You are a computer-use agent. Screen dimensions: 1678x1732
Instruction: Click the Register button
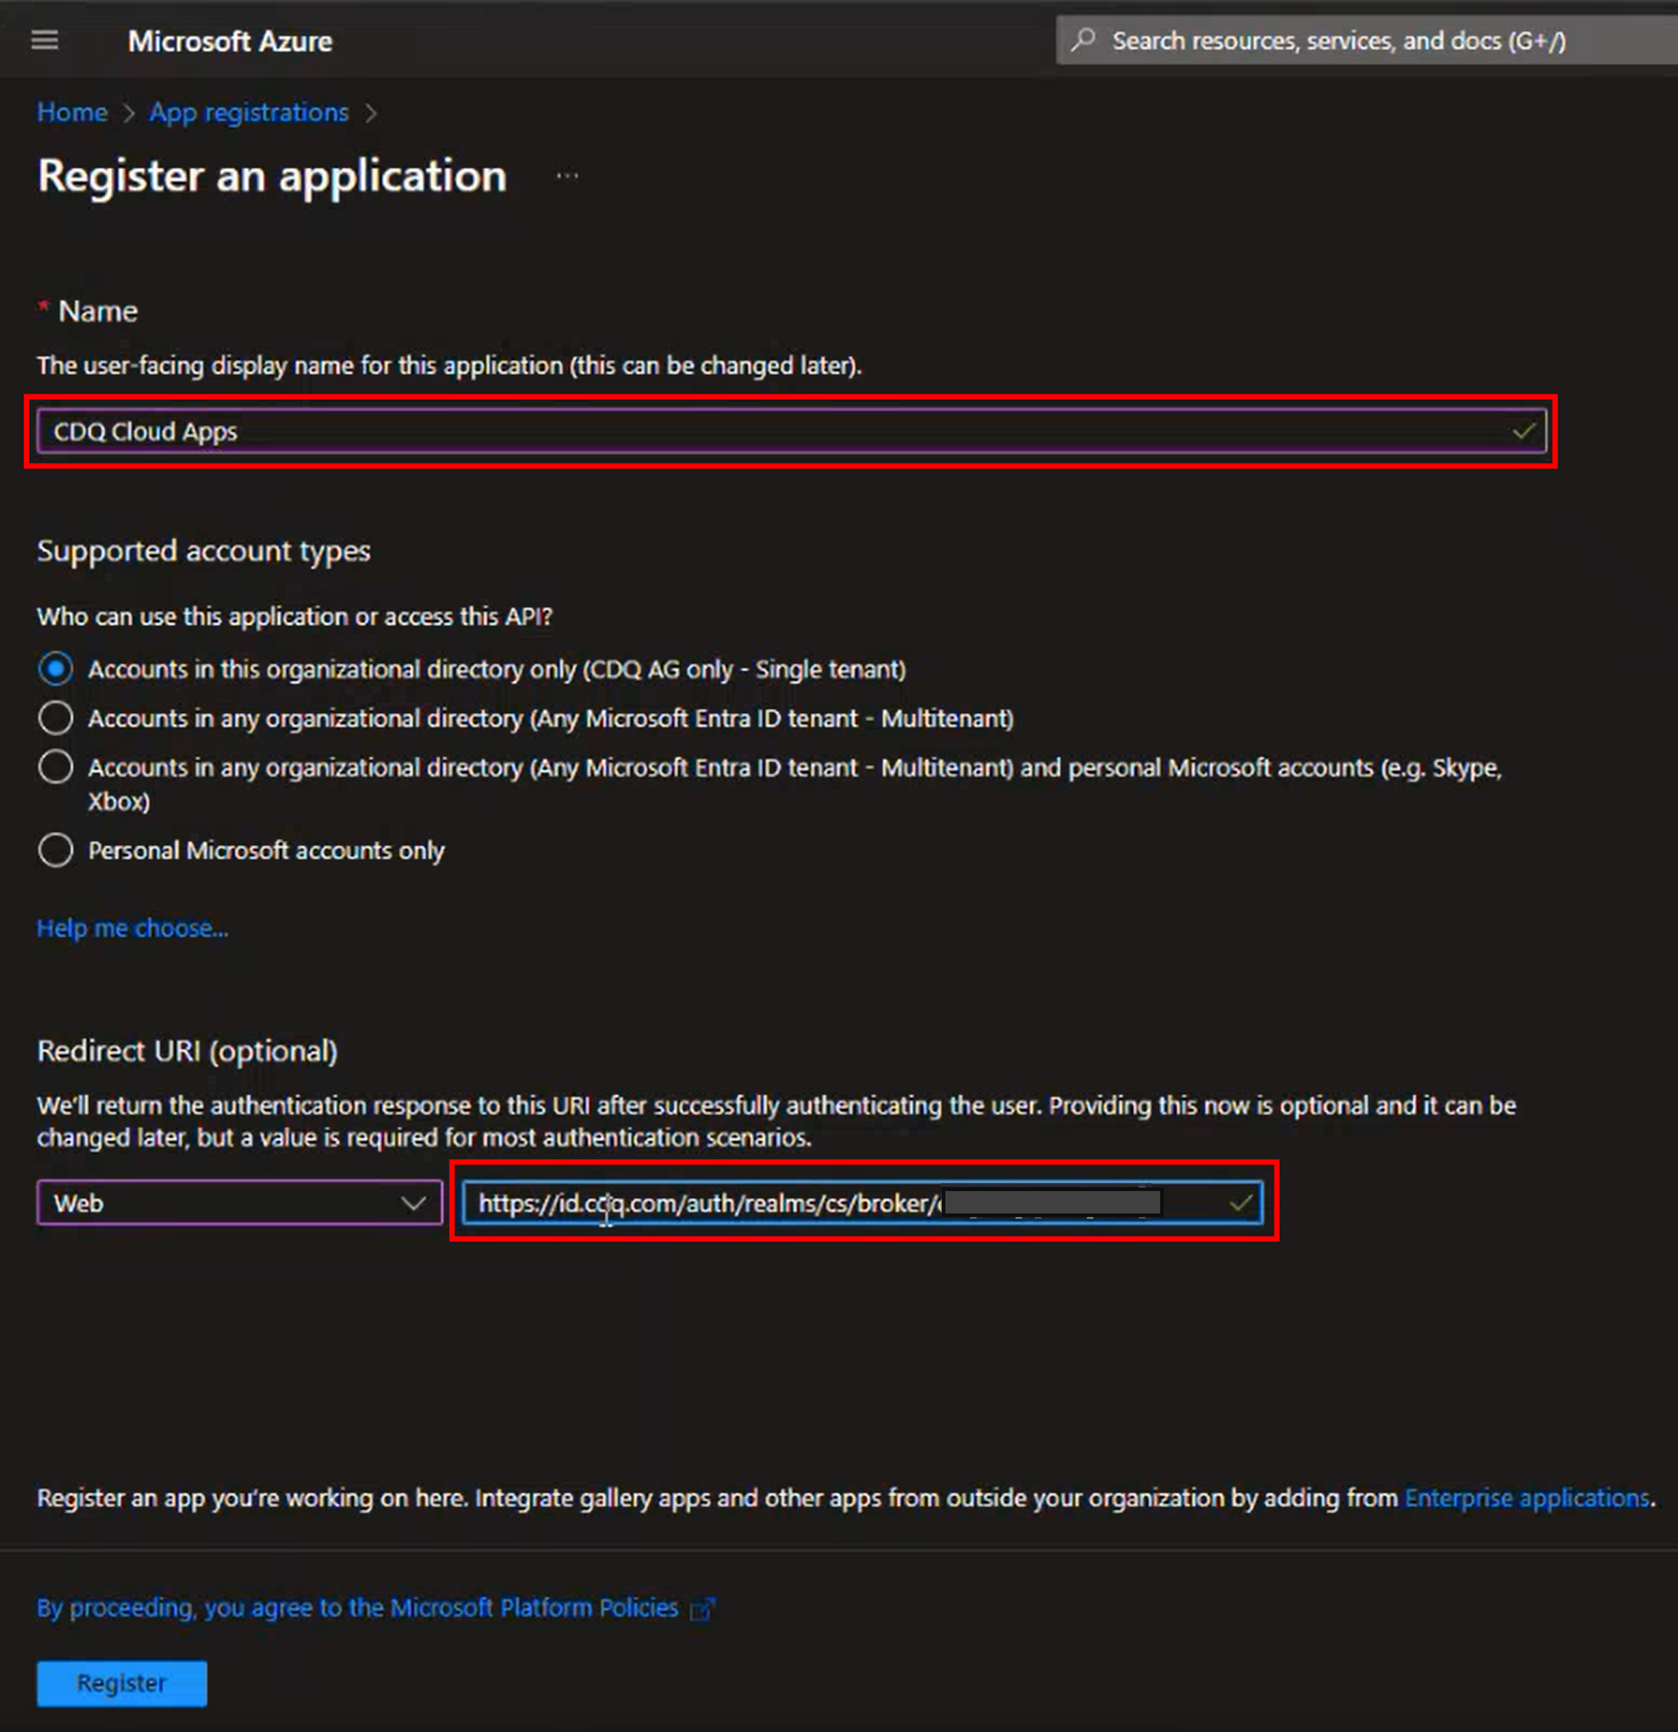(122, 1684)
